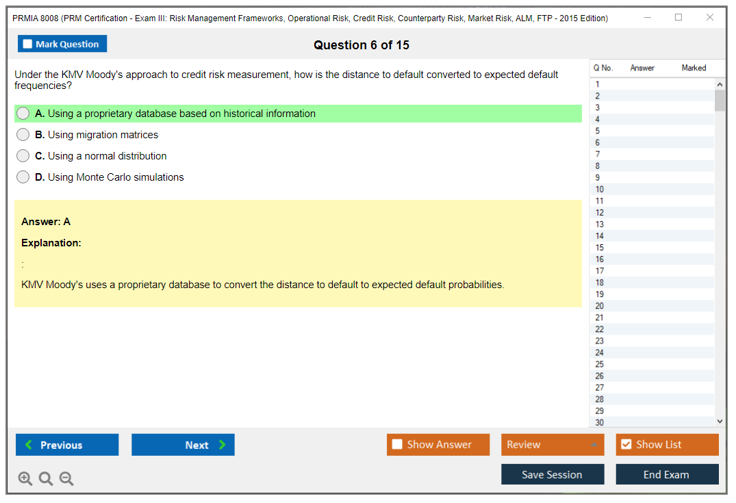Close the exam window
The height and width of the screenshot is (503, 736).
(x=710, y=18)
